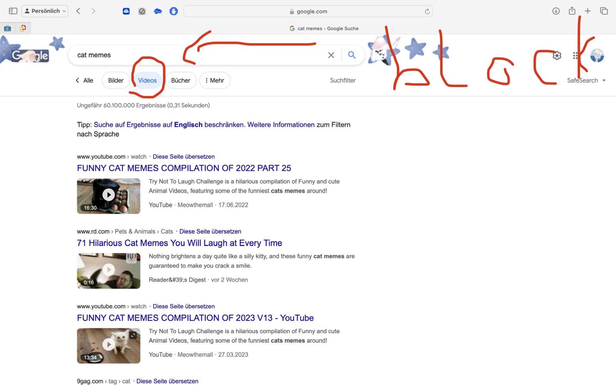The width and height of the screenshot is (616, 385).
Task: Click the cat memes search field
Action: (200, 55)
